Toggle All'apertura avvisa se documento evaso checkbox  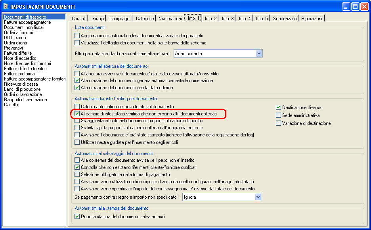[x=77, y=74]
